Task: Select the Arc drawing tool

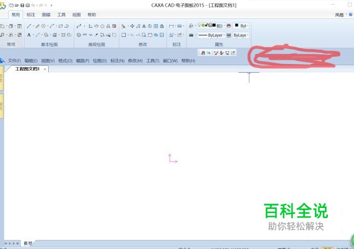Action: (52, 26)
